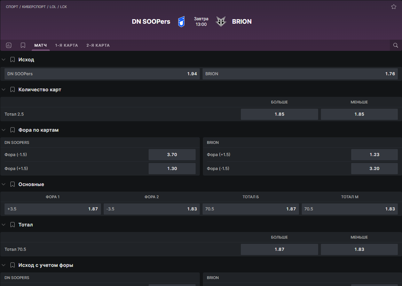Viewport: 402px width, 286px height.
Task: Collapse the Исход с учетом форы section
Action: coord(3,265)
